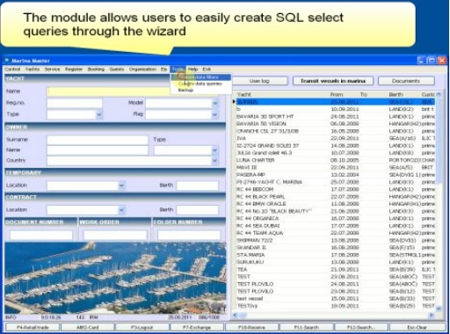
Task: Click Transit vessels in marina button
Action: [x=333, y=81]
